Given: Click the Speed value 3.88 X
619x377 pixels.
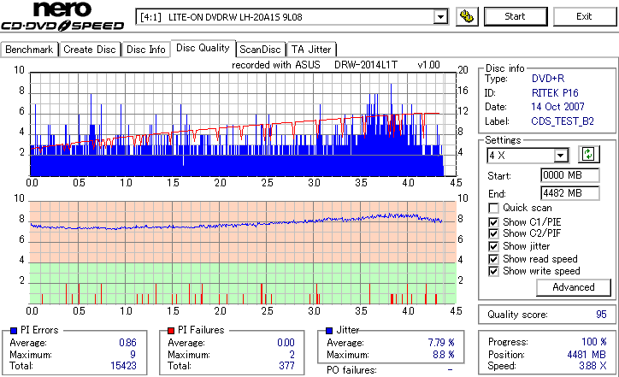Looking at the screenshot, I should tap(592, 366).
